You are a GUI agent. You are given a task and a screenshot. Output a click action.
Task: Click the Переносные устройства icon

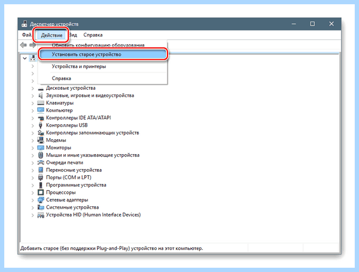(x=41, y=170)
